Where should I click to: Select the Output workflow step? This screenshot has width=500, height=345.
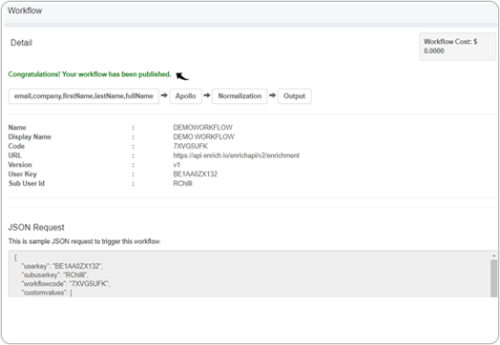pos(294,96)
